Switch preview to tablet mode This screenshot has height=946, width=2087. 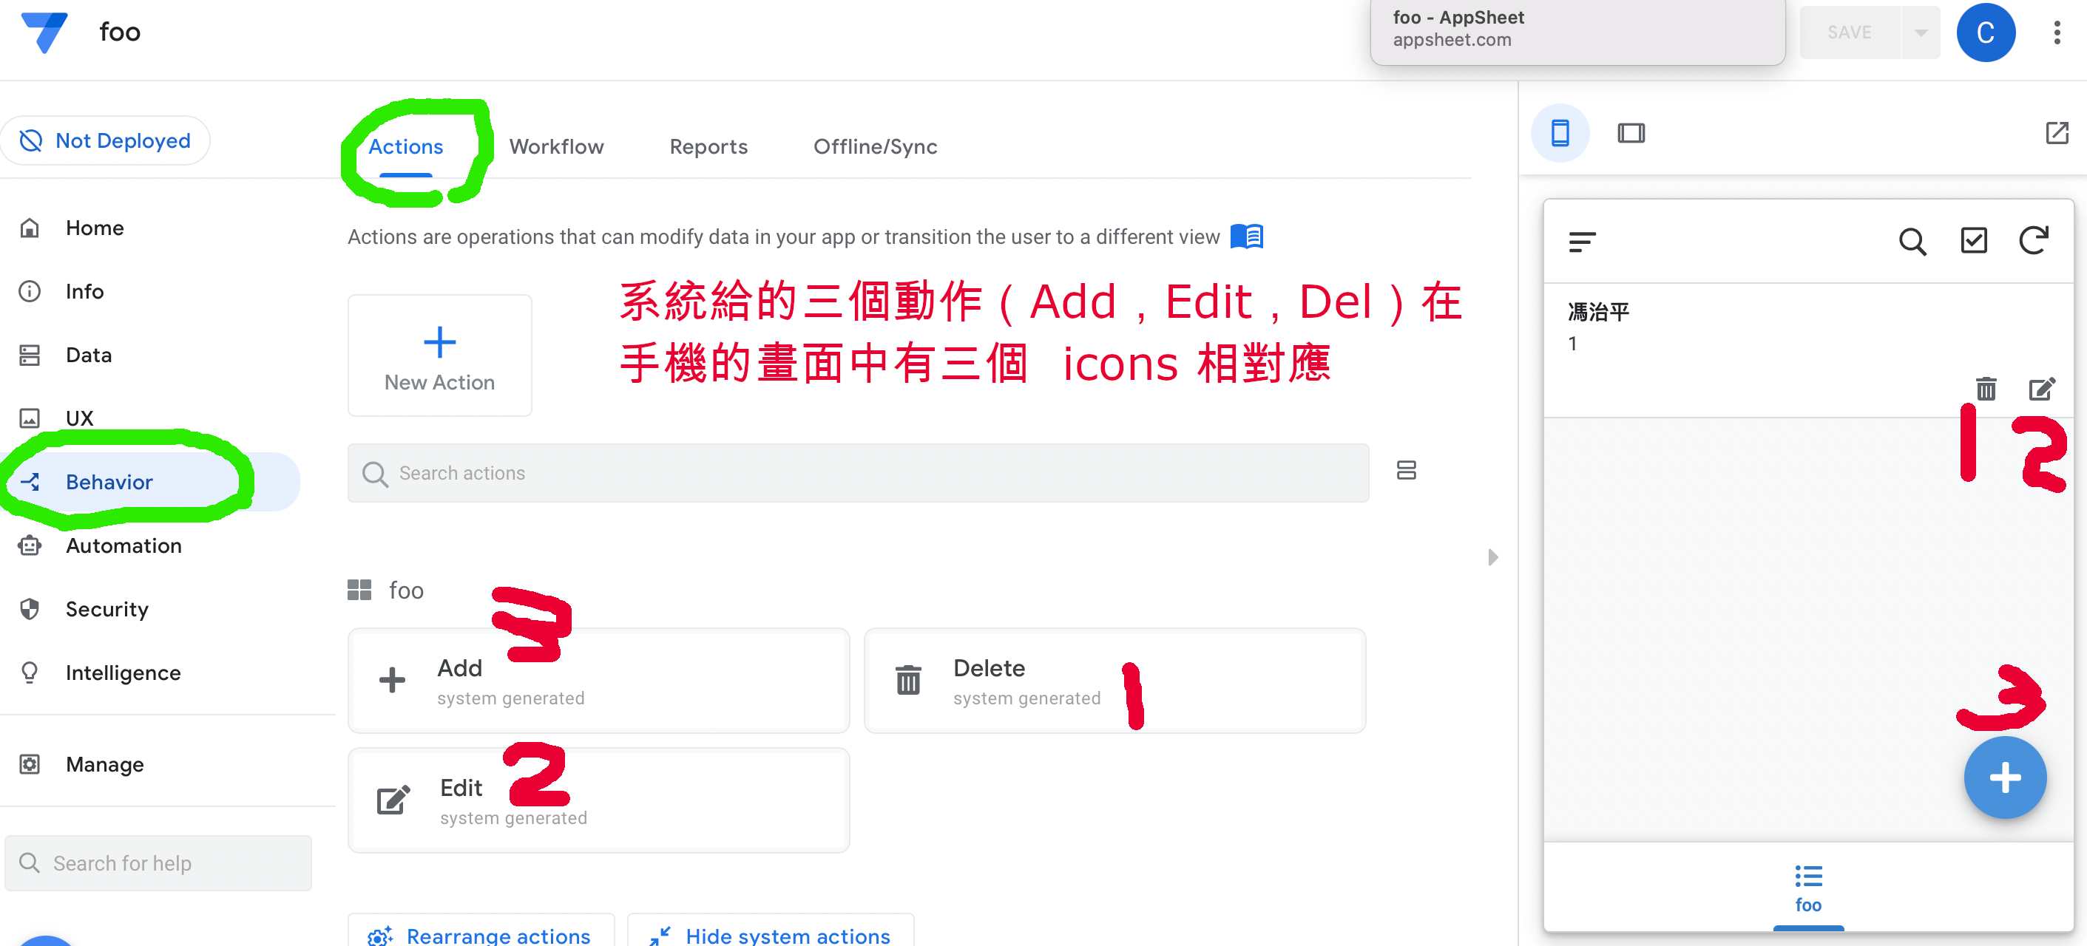click(1630, 133)
